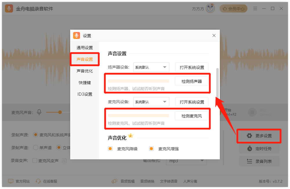Toggle 麦克风降噪 checkbox

click(110, 149)
